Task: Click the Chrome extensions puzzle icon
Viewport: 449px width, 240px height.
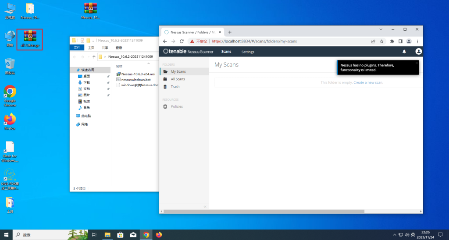Action: click(392, 41)
